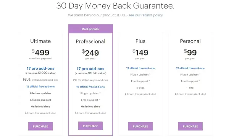Open Professional's 17 pro add-ons link
The image size is (229, 140).
[x=90, y=69]
